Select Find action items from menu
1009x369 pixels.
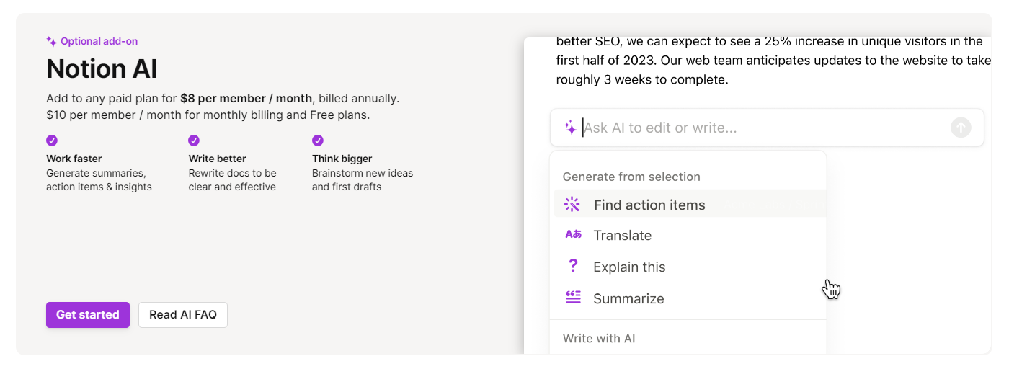(x=690, y=205)
